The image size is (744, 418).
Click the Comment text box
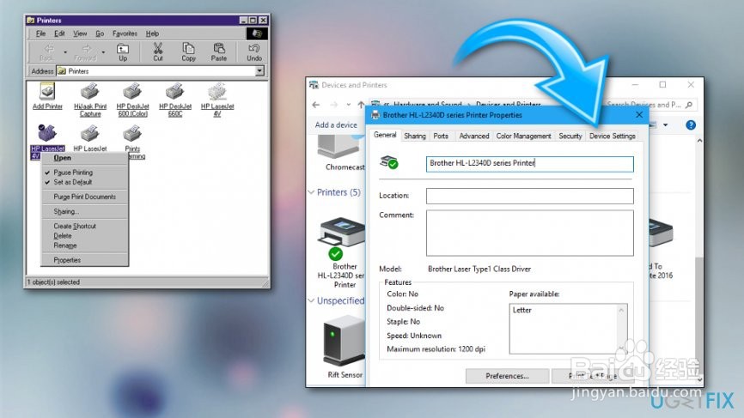(529, 233)
